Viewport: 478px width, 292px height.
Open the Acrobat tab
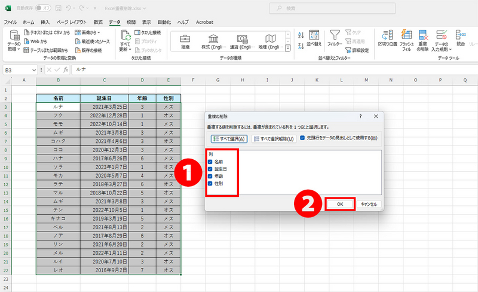pyautogui.click(x=204, y=22)
